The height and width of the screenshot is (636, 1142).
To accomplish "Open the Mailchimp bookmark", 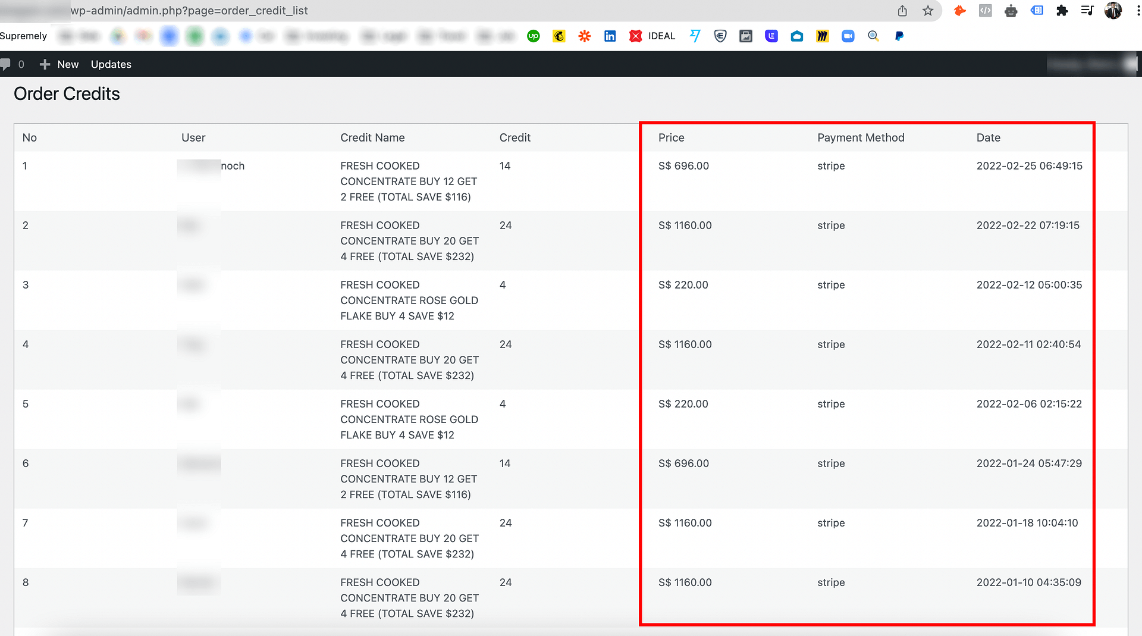I will coord(559,36).
